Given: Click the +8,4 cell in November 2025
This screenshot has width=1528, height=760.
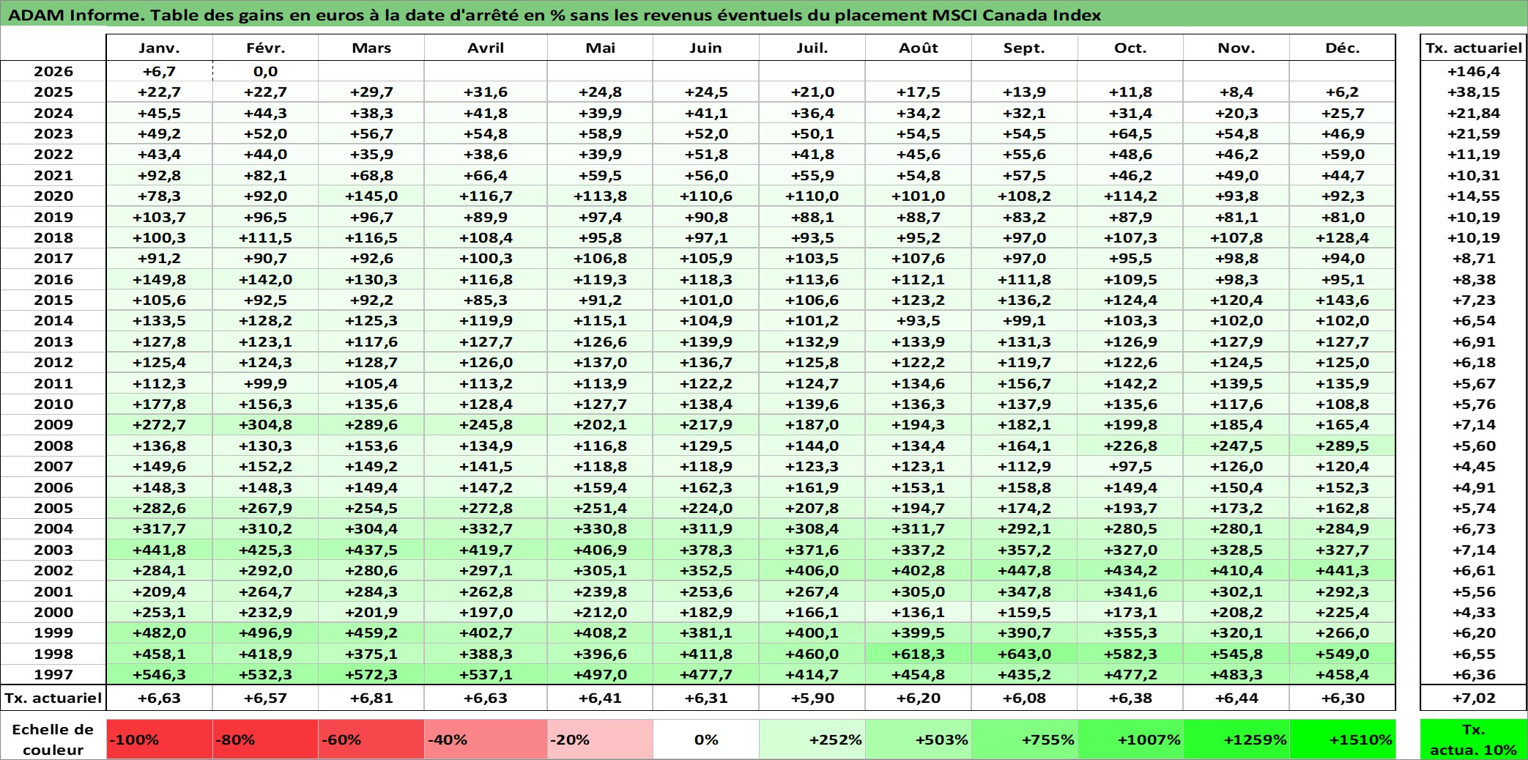Looking at the screenshot, I should pyautogui.click(x=1236, y=92).
